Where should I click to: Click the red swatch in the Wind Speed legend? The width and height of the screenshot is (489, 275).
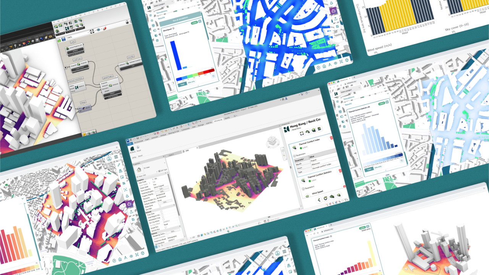coord(206,72)
